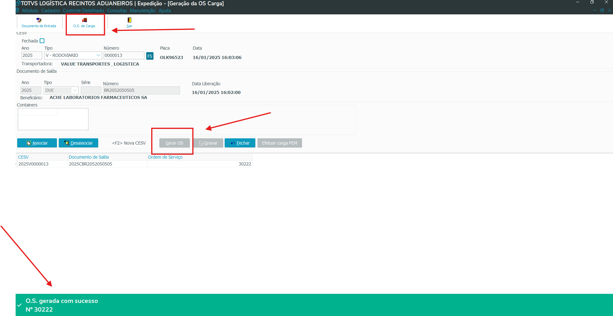
Task: Click the empty Série field
Action: pos(91,90)
